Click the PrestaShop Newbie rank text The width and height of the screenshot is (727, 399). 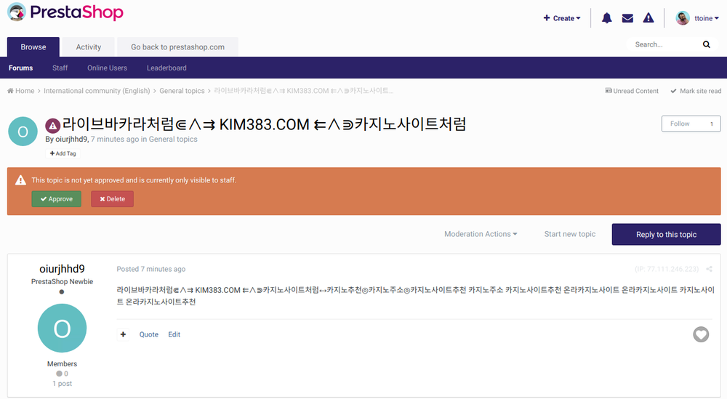point(62,281)
